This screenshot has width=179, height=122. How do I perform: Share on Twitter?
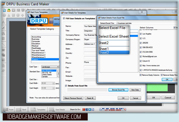pyautogui.click(x=90, y=110)
